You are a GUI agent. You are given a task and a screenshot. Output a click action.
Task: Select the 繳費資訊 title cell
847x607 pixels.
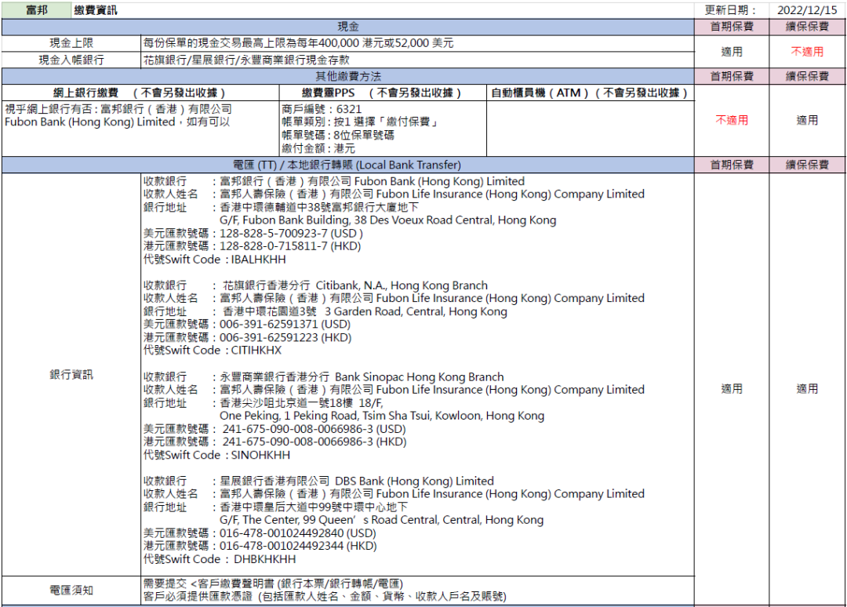click(96, 9)
